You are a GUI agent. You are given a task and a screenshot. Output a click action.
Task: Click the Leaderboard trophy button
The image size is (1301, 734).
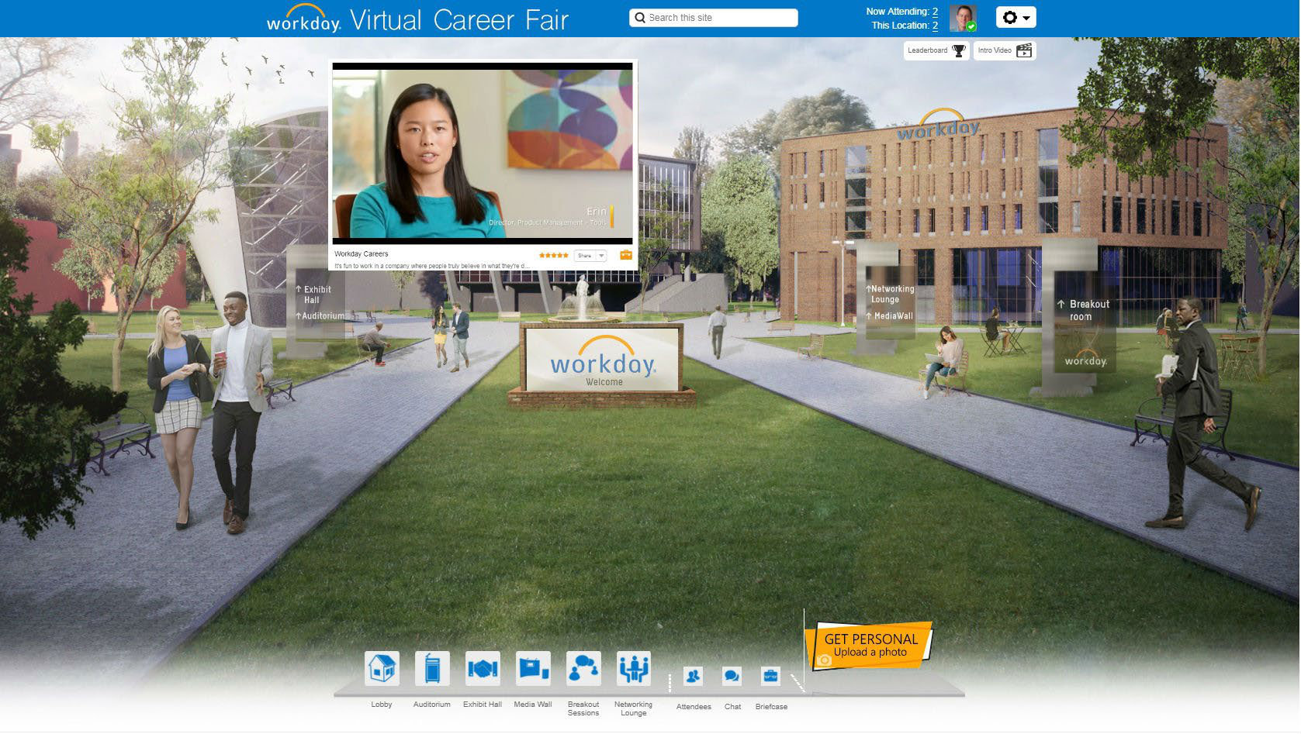click(x=936, y=50)
